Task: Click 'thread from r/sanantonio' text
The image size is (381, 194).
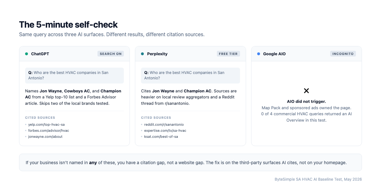Action: tap(165, 103)
